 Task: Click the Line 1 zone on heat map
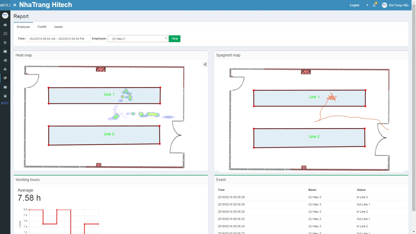click(87, 95)
